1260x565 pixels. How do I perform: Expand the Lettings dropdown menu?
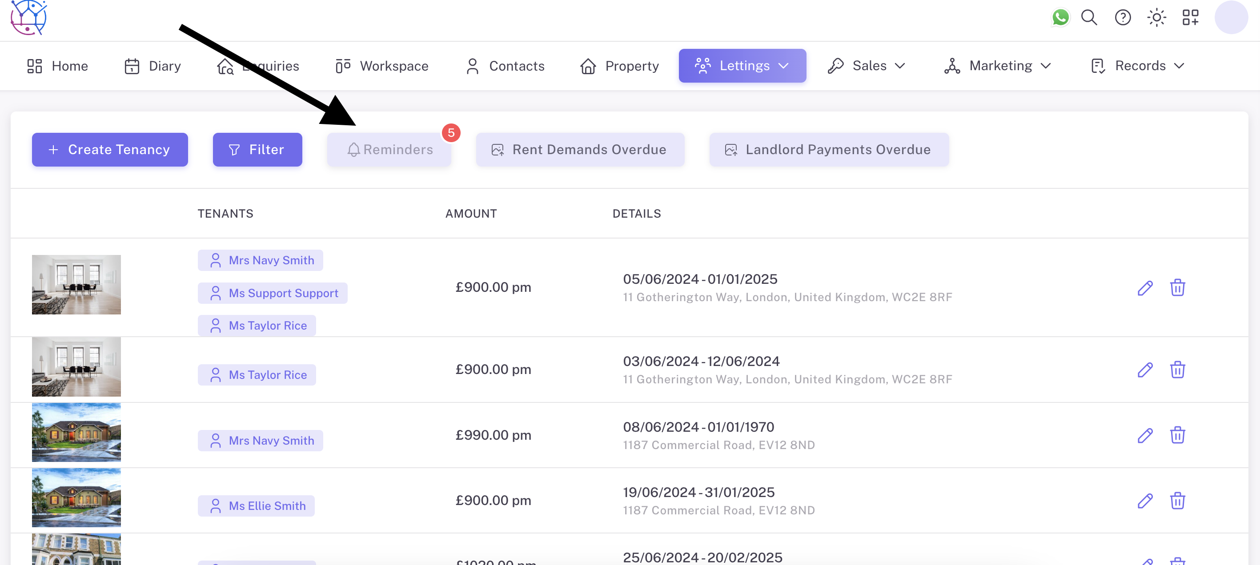(x=742, y=65)
